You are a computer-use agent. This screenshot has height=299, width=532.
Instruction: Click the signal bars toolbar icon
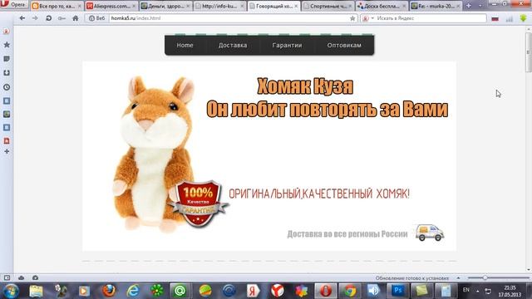coord(510,18)
